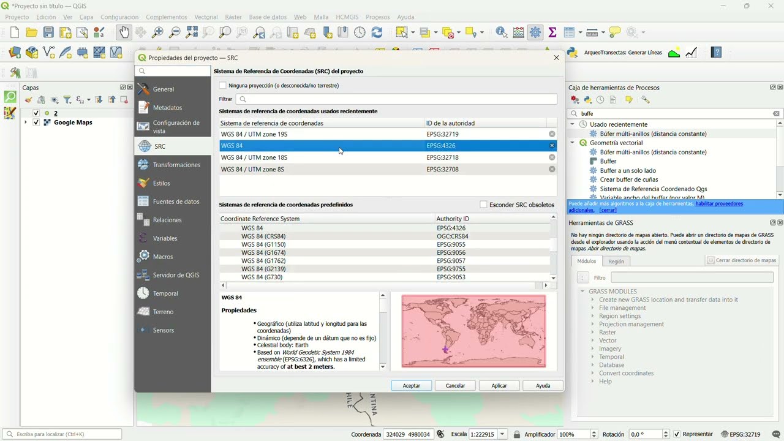
Task: Toggle Esconder SRC obsoletos checkbox
Action: [x=483, y=205]
